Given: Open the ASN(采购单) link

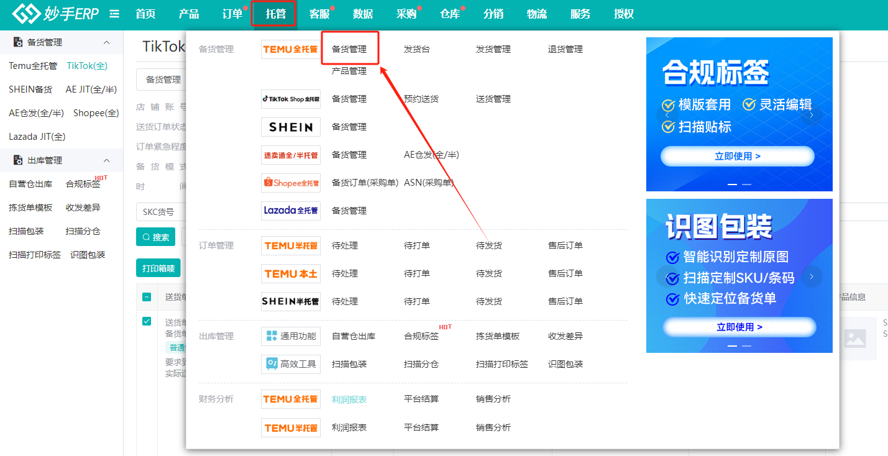Looking at the screenshot, I should point(429,183).
